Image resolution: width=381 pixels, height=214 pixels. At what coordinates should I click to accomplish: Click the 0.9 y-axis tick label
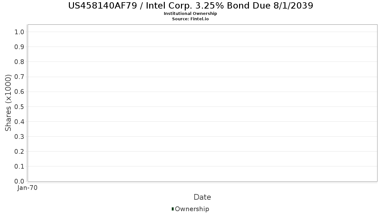coord(19,47)
